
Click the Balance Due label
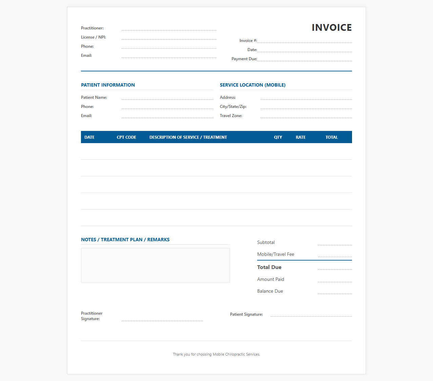[x=270, y=291]
